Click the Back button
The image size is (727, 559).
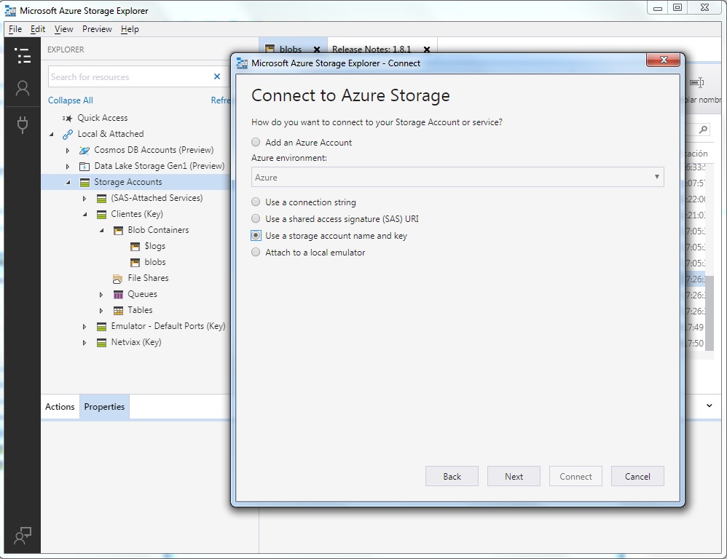tap(452, 476)
